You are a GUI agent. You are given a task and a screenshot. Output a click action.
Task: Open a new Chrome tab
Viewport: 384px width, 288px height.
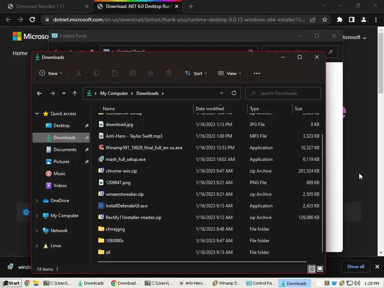point(191,6)
